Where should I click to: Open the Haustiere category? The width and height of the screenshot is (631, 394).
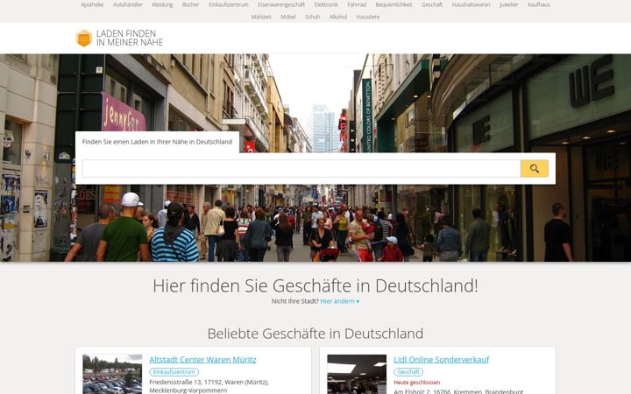coord(368,17)
